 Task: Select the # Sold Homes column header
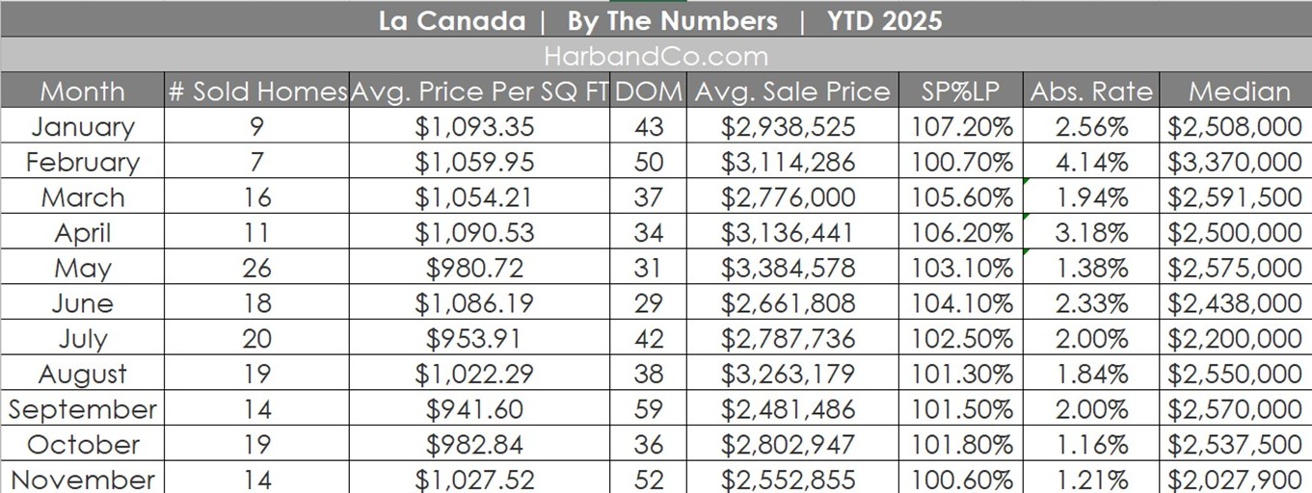click(256, 91)
